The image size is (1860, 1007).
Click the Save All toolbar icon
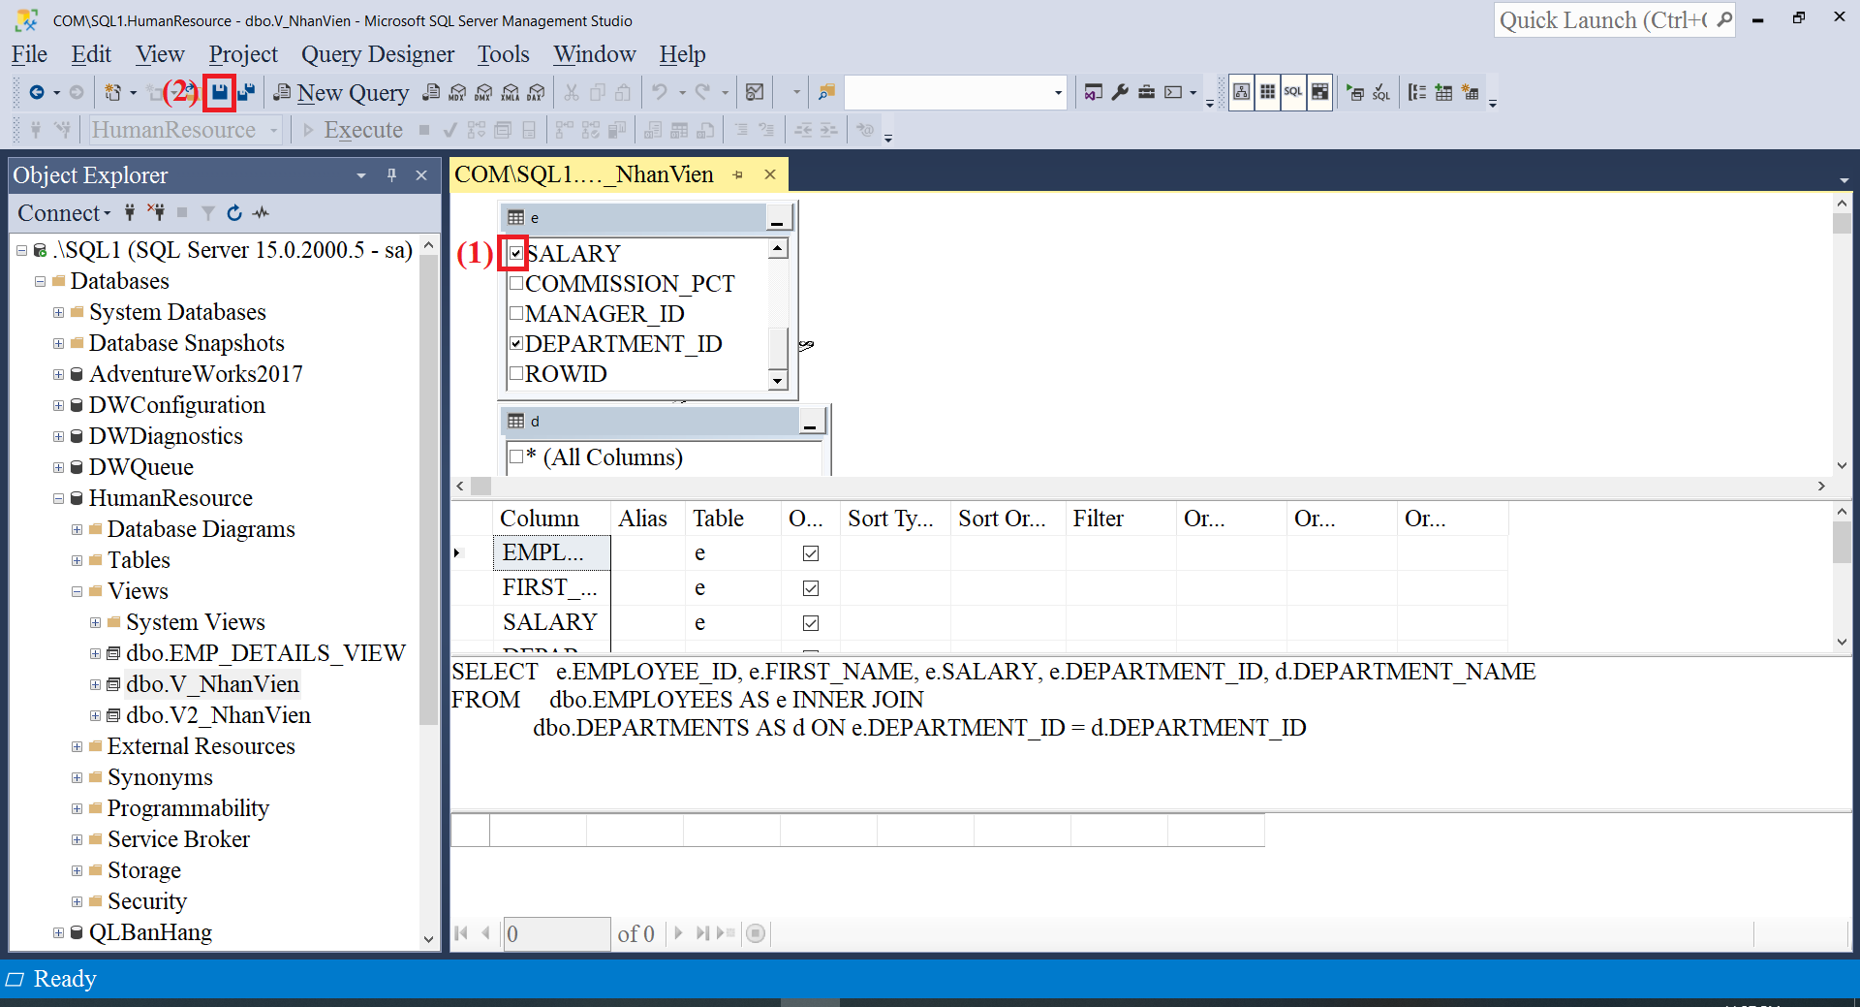[246, 92]
